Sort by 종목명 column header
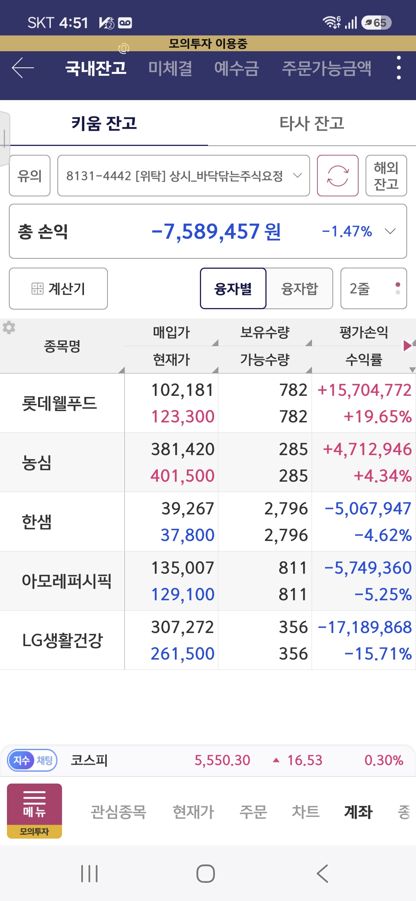Viewport: 416px width, 901px height. [62, 346]
